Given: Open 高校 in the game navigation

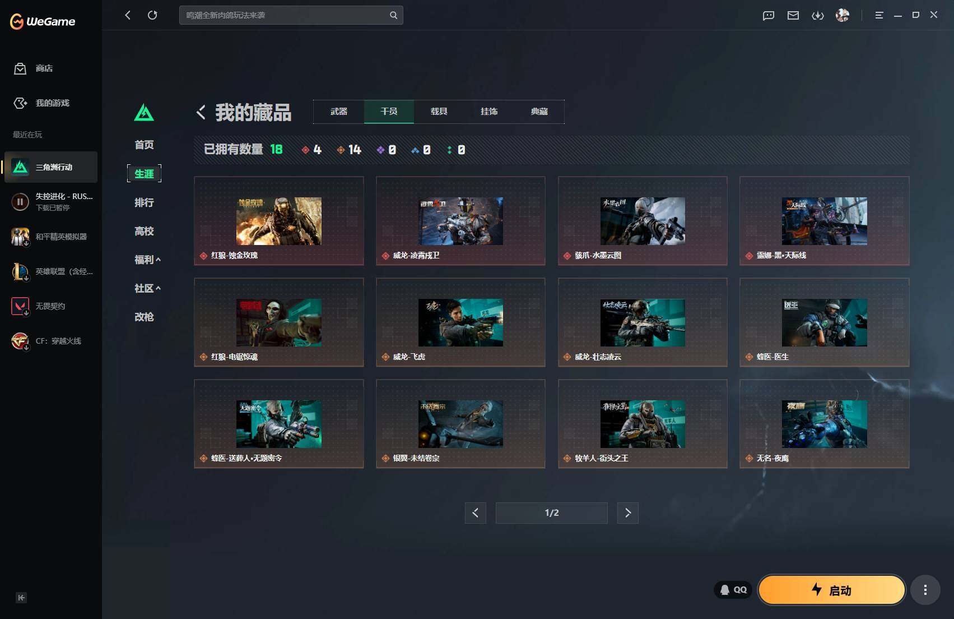Looking at the screenshot, I should tap(144, 231).
